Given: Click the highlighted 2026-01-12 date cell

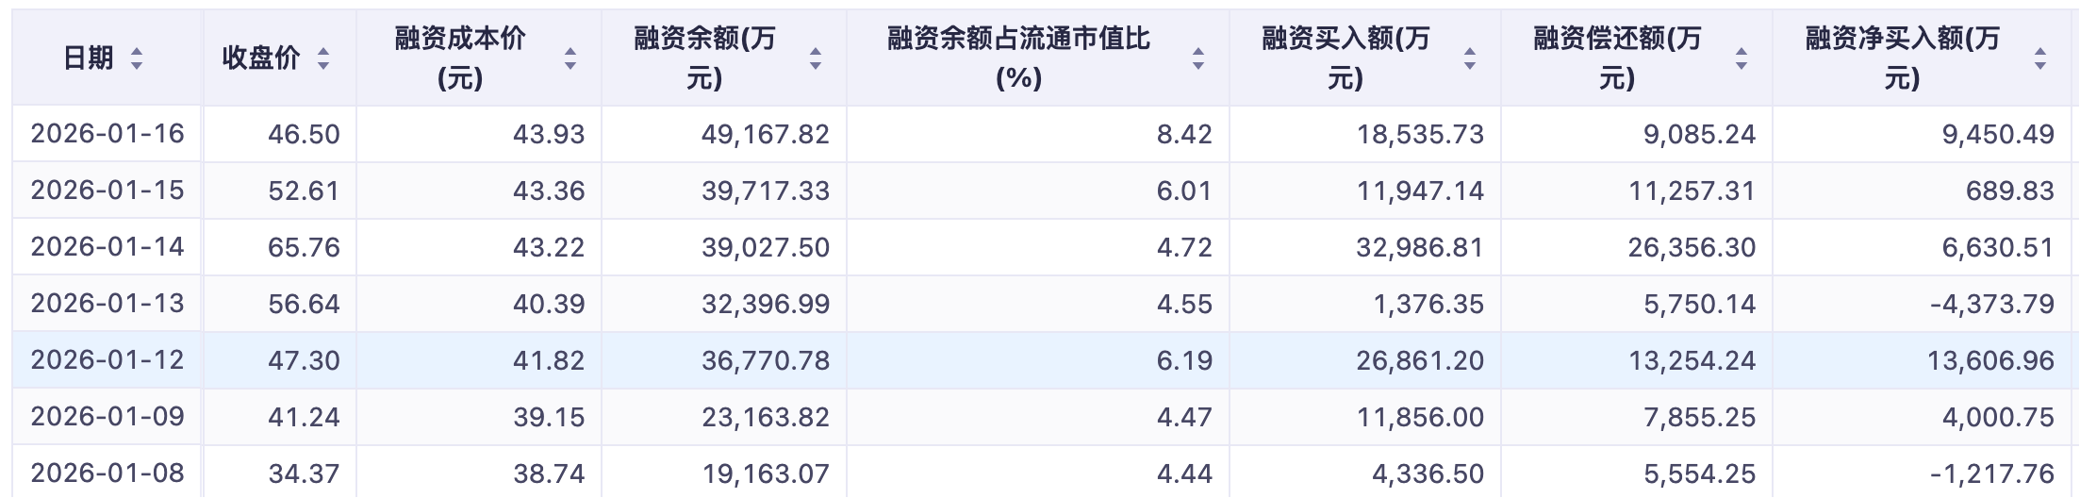Looking at the screenshot, I should coord(107,360).
